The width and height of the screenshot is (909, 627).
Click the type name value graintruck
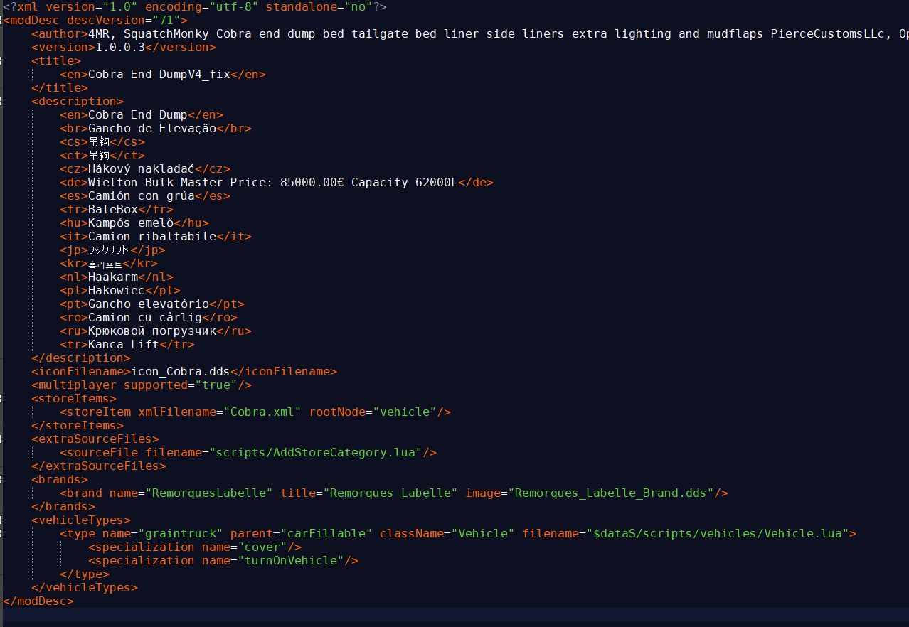184,533
